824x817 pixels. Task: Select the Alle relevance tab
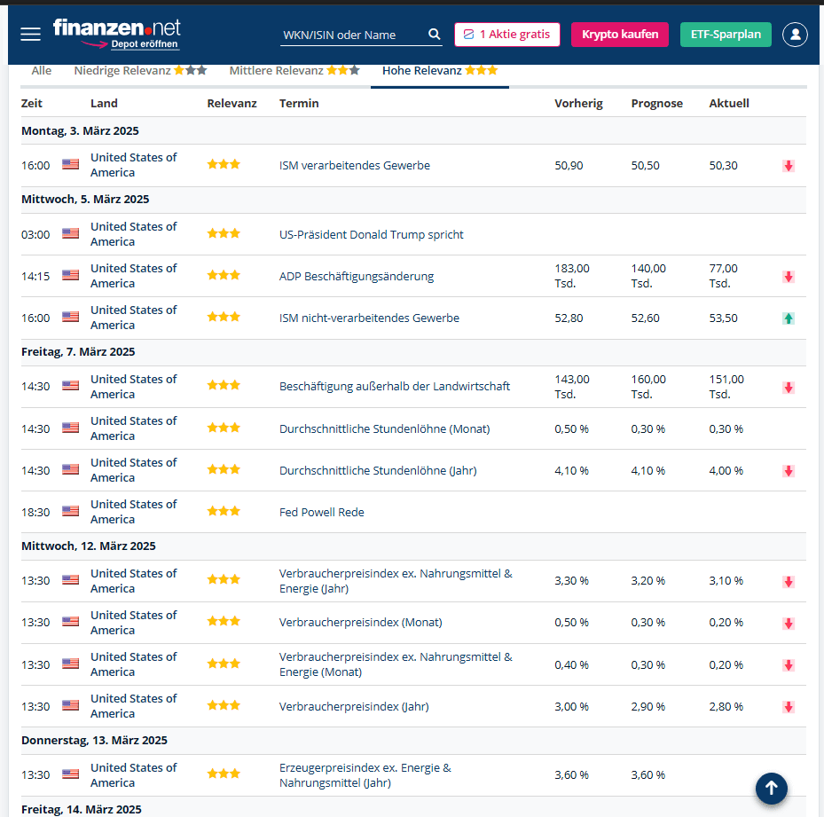(x=42, y=70)
